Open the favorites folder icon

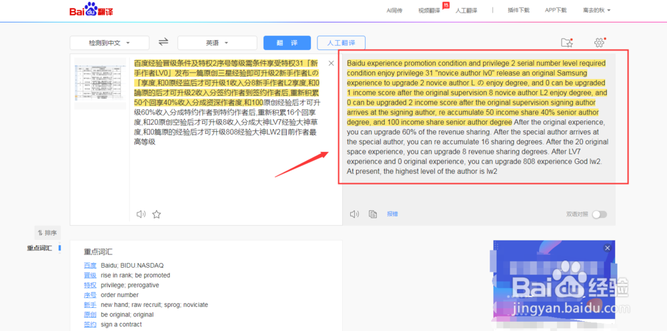566,43
